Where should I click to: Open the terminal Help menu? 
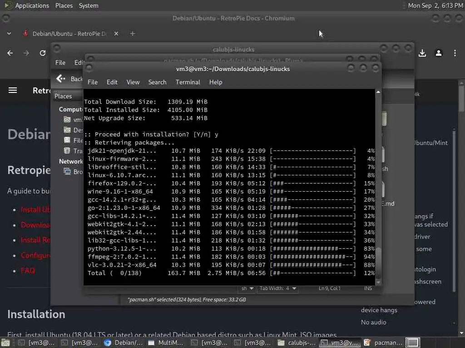pyautogui.click(x=216, y=82)
